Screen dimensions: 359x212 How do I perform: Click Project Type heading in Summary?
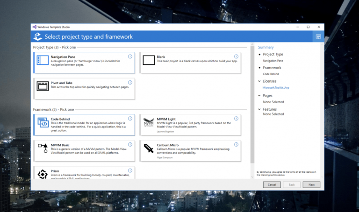click(x=273, y=54)
